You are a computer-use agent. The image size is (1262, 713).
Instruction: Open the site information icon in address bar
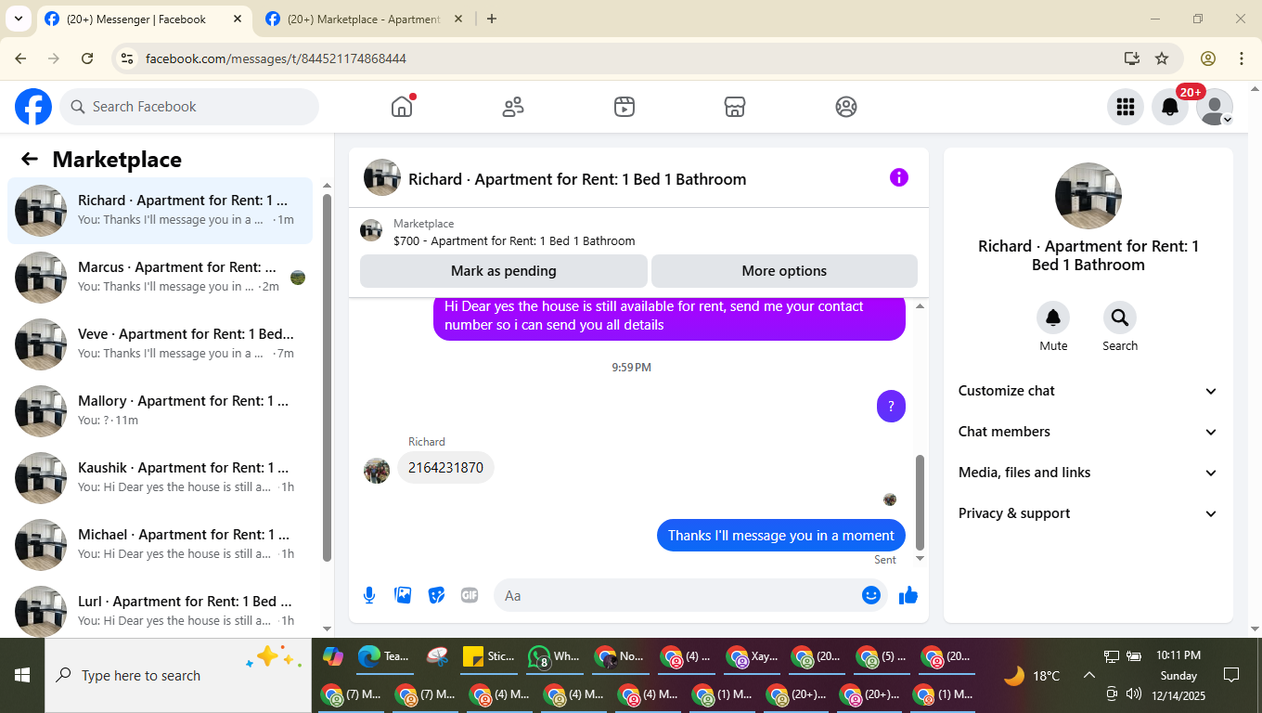(127, 58)
